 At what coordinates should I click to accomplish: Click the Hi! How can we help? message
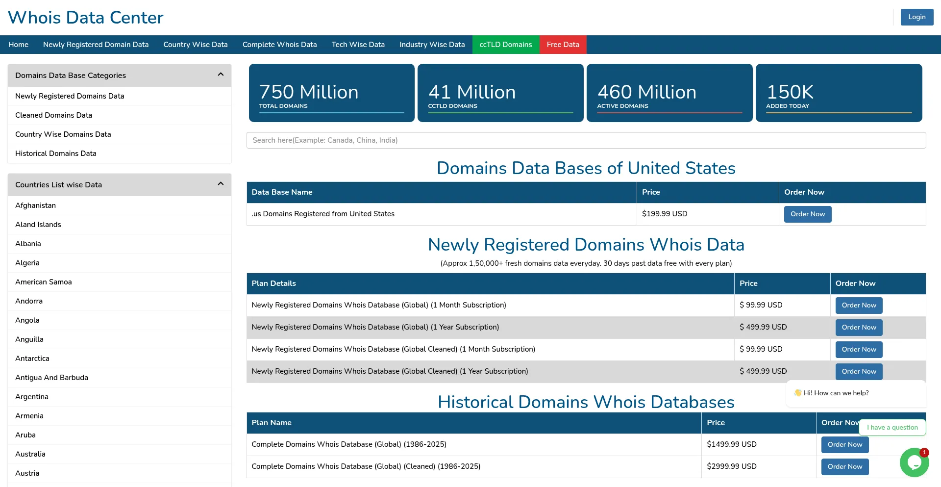click(856, 393)
